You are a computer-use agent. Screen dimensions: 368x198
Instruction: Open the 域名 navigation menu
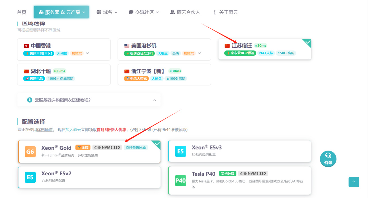pos(107,12)
